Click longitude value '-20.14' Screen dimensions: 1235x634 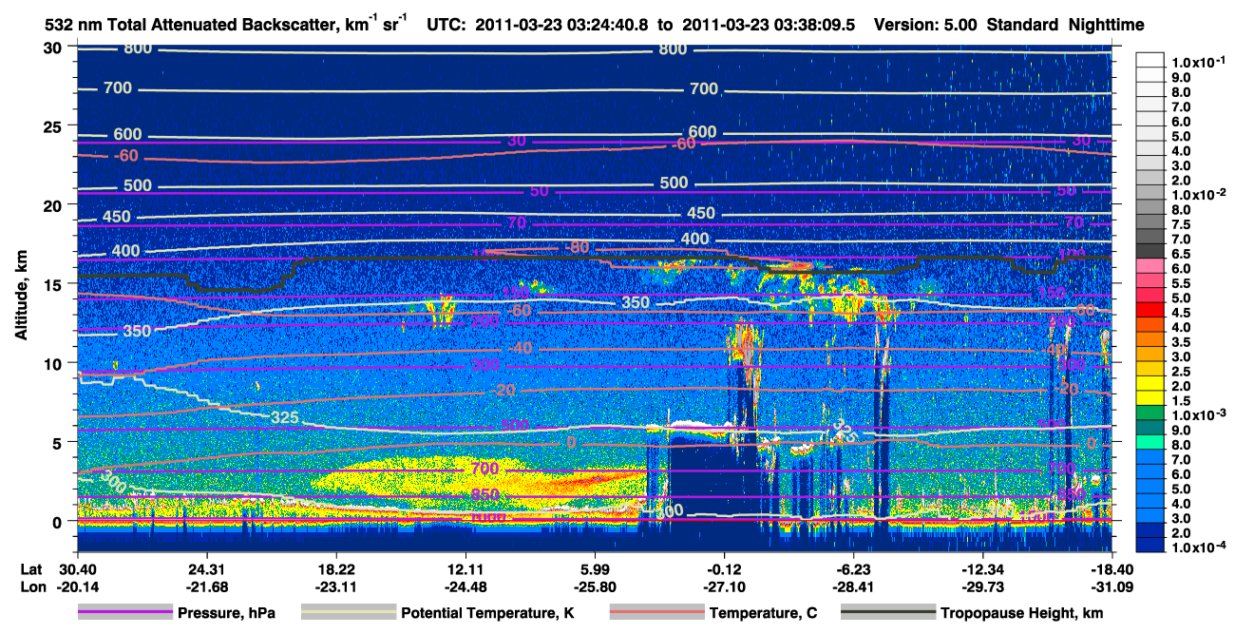pos(76,587)
